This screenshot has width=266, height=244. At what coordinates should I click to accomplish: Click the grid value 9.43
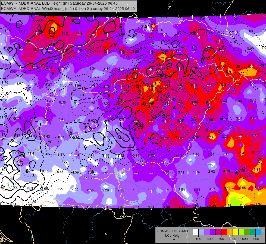pos(47,136)
